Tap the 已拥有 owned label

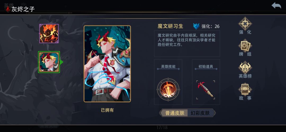[x=107, y=110]
